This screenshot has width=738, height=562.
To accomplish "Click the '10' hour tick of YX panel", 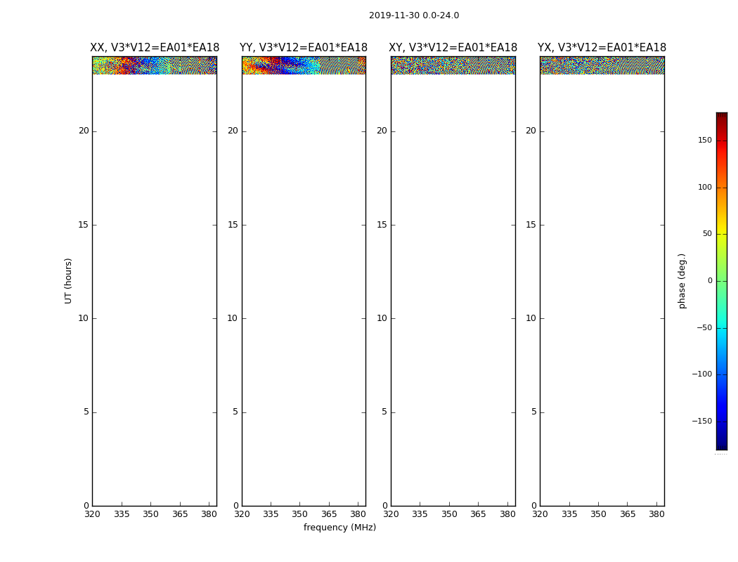I will (x=531, y=318).
